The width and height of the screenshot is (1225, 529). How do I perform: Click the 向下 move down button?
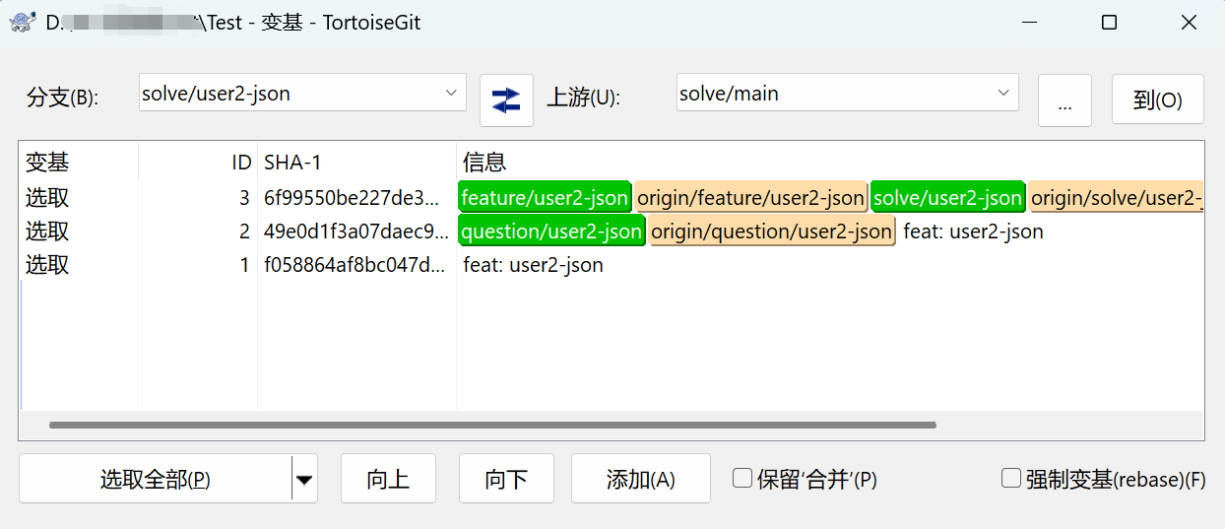click(x=506, y=480)
